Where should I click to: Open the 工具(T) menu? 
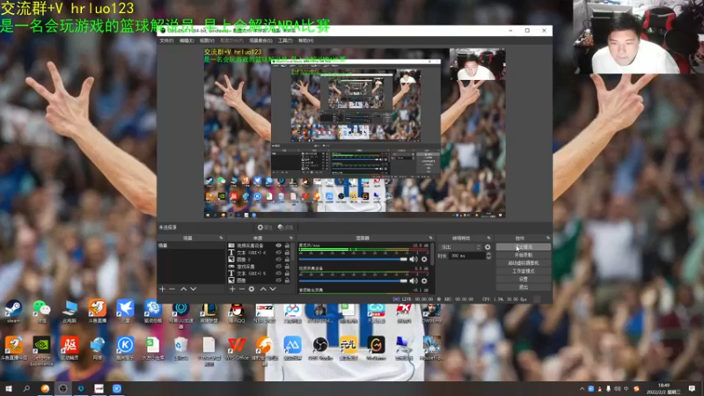285,40
